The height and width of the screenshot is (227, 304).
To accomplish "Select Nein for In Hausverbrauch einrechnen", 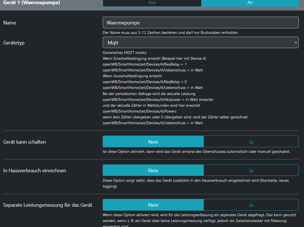I will coord(153,171).
